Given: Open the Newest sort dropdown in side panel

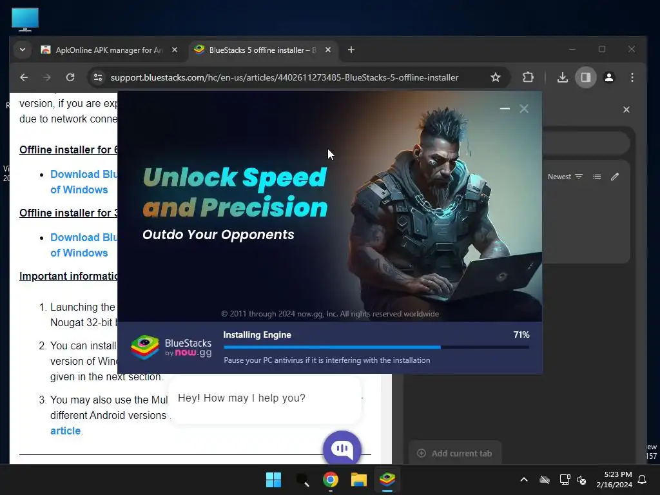Looking at the screenshot, I should click(565, 177).
